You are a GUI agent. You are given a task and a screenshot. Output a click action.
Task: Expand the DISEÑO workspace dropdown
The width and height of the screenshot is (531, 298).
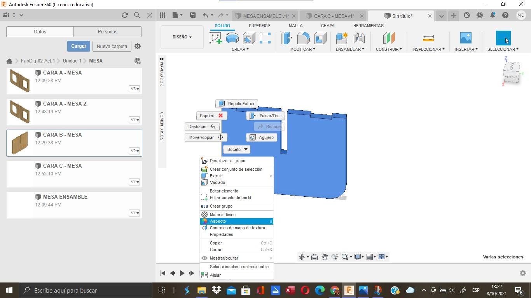coord(182,37)
